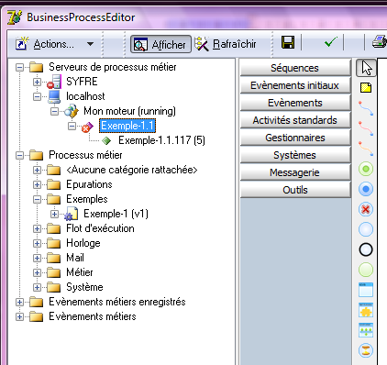Collapse the localhost node
Viewport: 387px width, 365px height.
37,96
